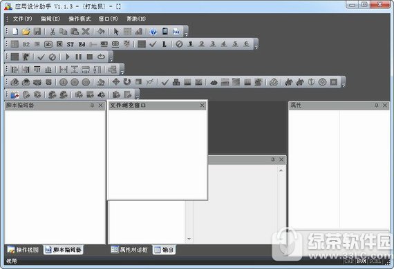This screenshot has width=394, height=269.
Task: Click the Play triangle button
Action: [x=67, y=57]
